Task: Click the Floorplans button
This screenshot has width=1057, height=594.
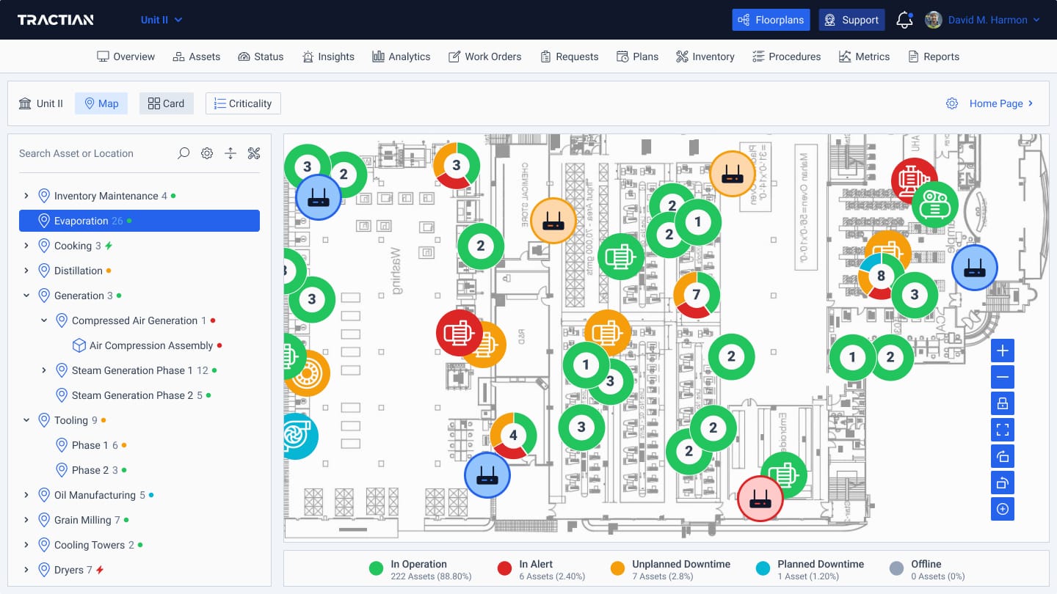Action: click(x=771, y=20)
